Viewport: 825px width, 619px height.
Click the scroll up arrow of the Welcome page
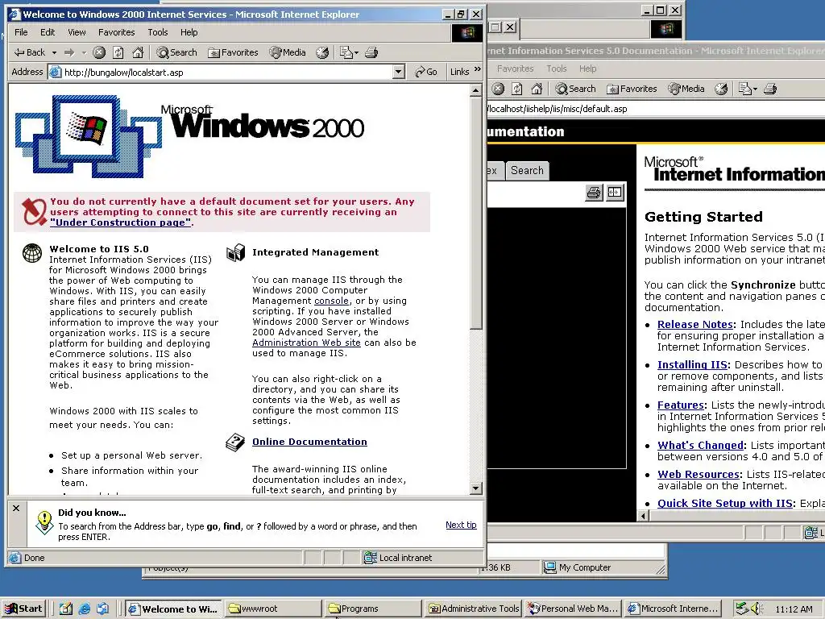point(475,90)
